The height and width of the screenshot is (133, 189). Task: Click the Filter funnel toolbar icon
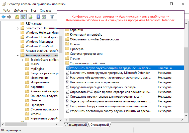[x=52, y=17]
